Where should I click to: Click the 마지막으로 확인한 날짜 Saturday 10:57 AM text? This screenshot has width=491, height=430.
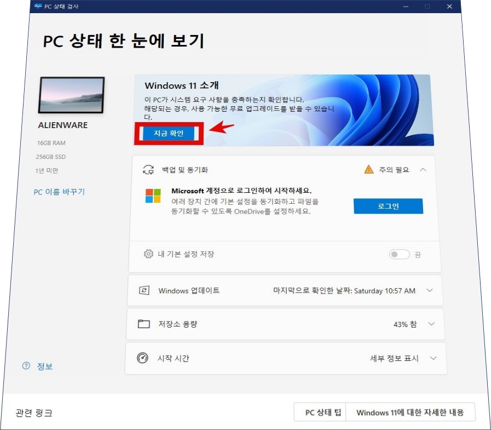click(344, 290)
